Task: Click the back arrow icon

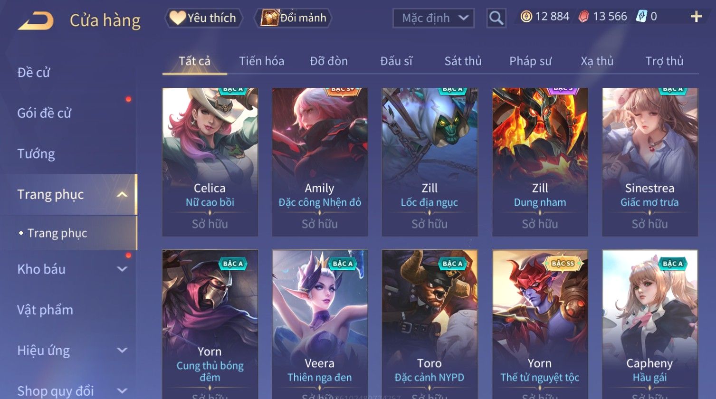Action: (x=36, y=20)
